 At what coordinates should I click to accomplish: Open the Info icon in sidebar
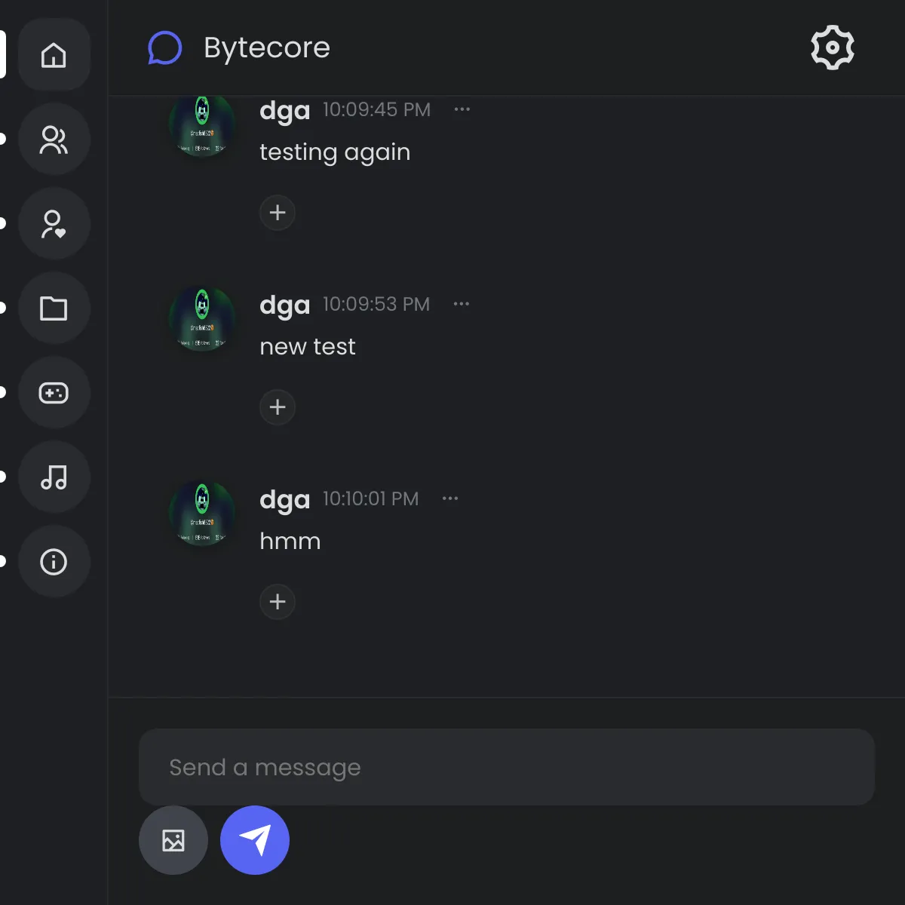[x=54, y=562]
